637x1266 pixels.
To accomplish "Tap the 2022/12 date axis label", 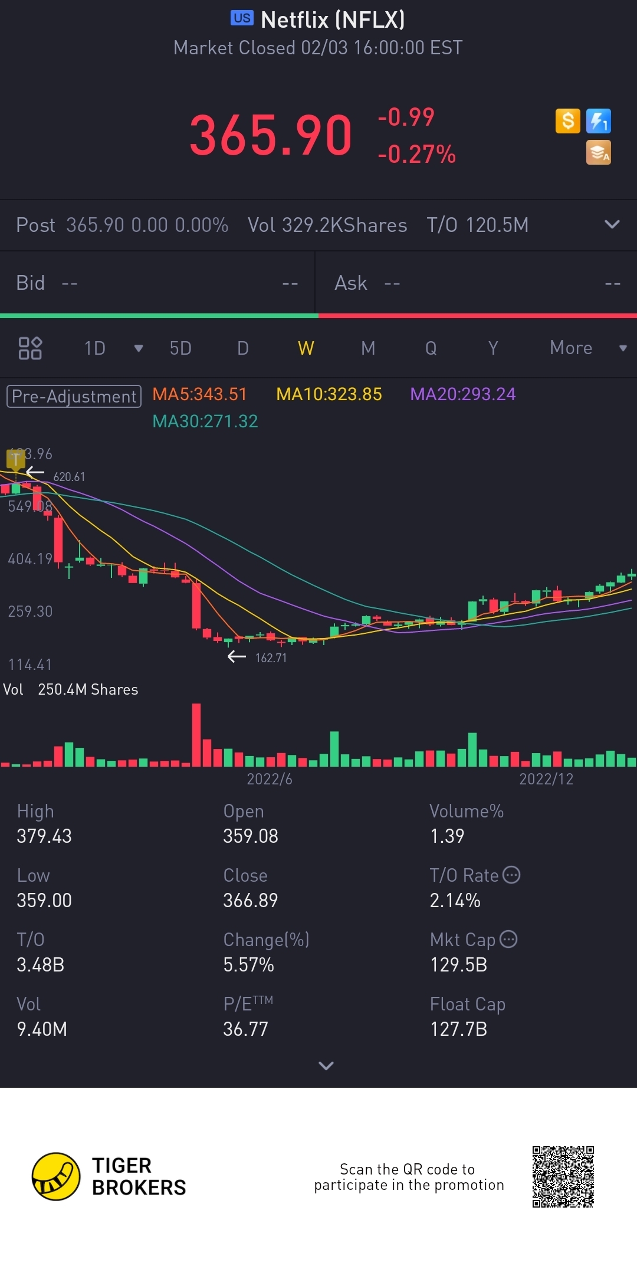I will (546, 779).
